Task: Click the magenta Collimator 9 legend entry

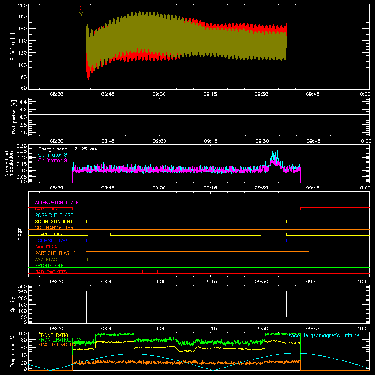Action: pyautogui.click(x=52, y=160)
